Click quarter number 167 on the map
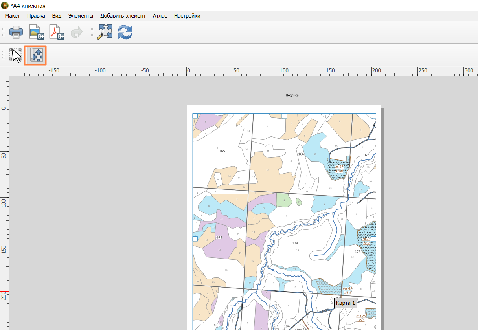Screen dimensions: 478x330 coord(366,155)
